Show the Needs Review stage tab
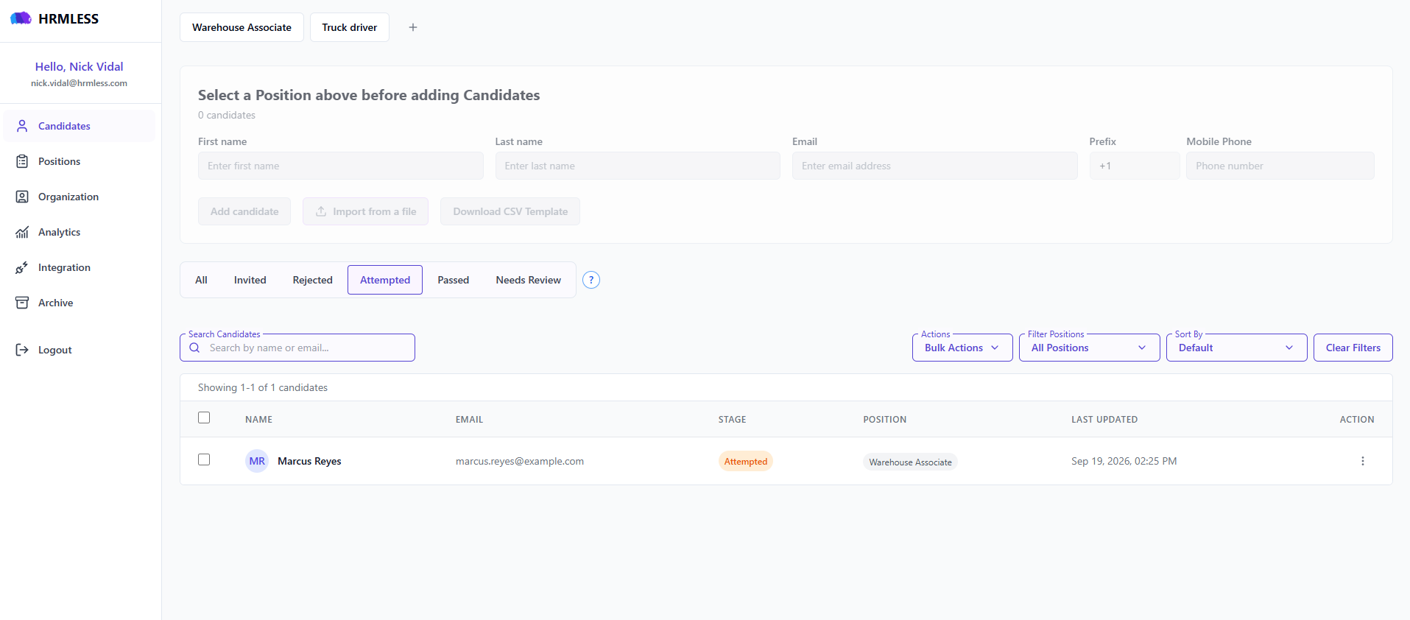Viewport: 1410px width, 620px height. pyautogui.click(x=529, y=280)
